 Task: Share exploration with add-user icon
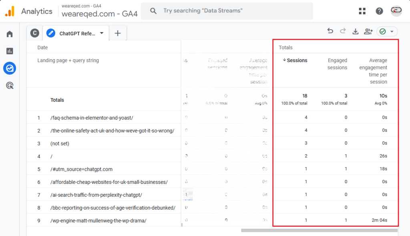(368, 31)
